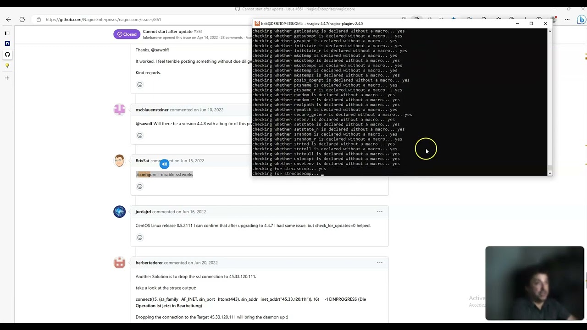Screen dimensions: 587x330
Task: Click the webcam video overlay
Action: (535, 283)
